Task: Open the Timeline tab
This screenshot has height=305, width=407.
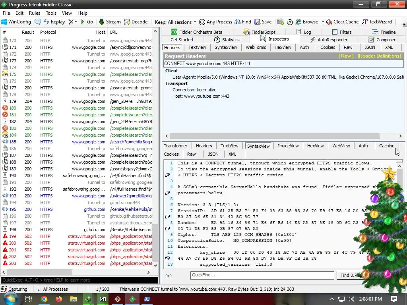Action: 384,32
